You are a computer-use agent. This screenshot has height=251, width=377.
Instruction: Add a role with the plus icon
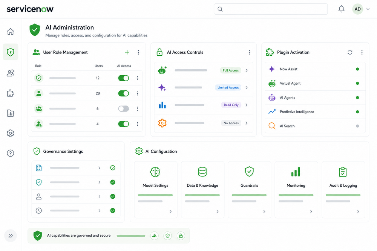click(127, 52)
